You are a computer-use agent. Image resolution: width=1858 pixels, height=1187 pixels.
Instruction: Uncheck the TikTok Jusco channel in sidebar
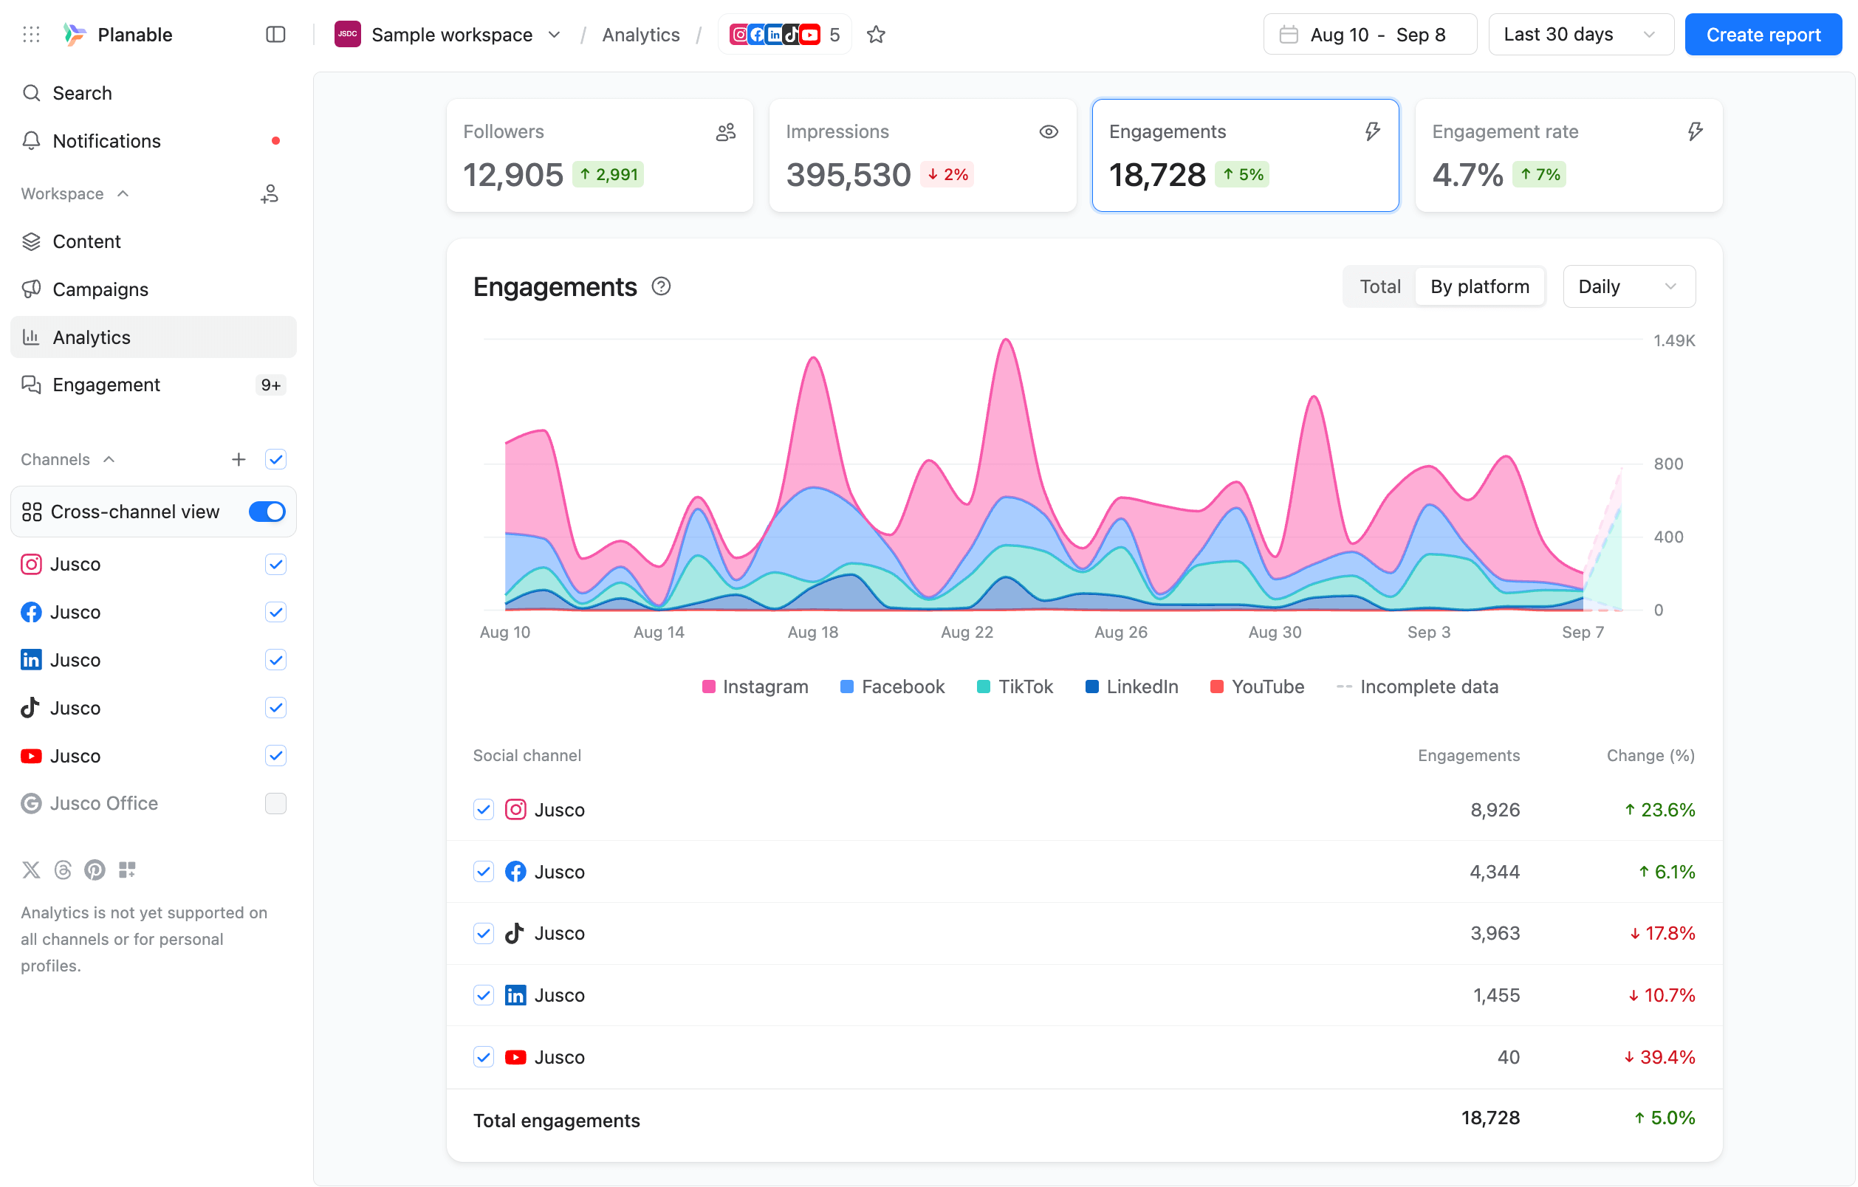[x=275, y=707]
